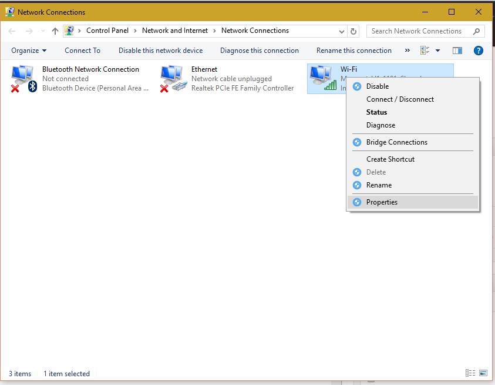Toggle the preview pane icon
Viewport: 495px width, 385px height.
click(457, 51)
